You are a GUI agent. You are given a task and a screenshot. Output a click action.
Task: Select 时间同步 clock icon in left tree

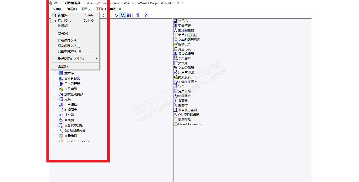click(61, 110)
